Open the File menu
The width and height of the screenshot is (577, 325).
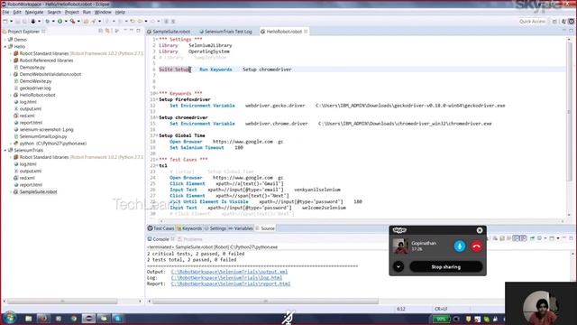coord(5,12)
